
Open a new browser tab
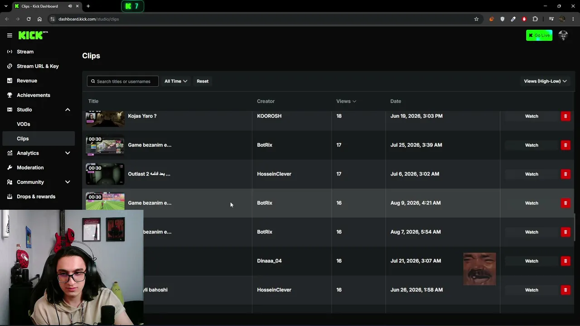coord(88,6)
